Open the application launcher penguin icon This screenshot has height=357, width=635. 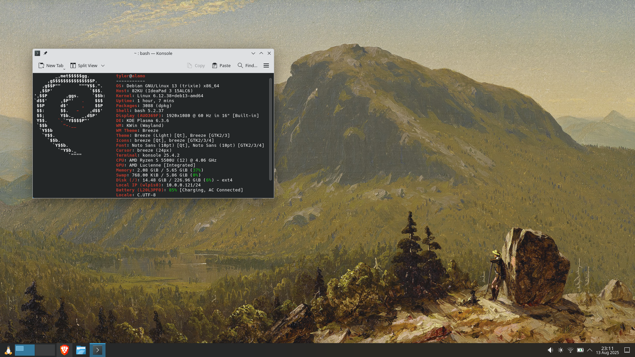pos(8,350)
